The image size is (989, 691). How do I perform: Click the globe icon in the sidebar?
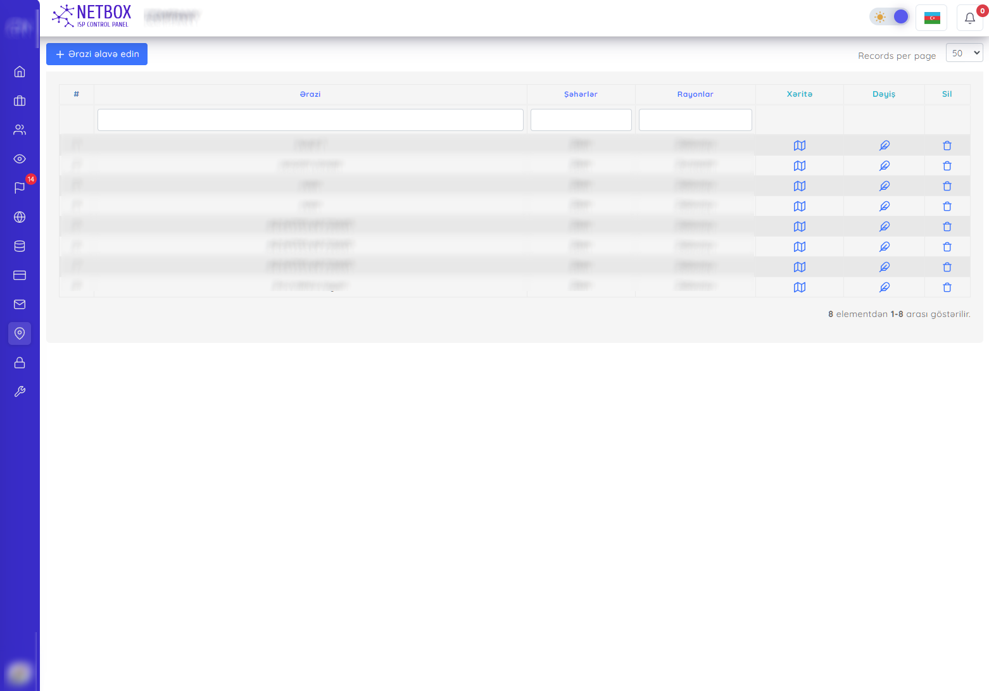[x=20, y=217]
